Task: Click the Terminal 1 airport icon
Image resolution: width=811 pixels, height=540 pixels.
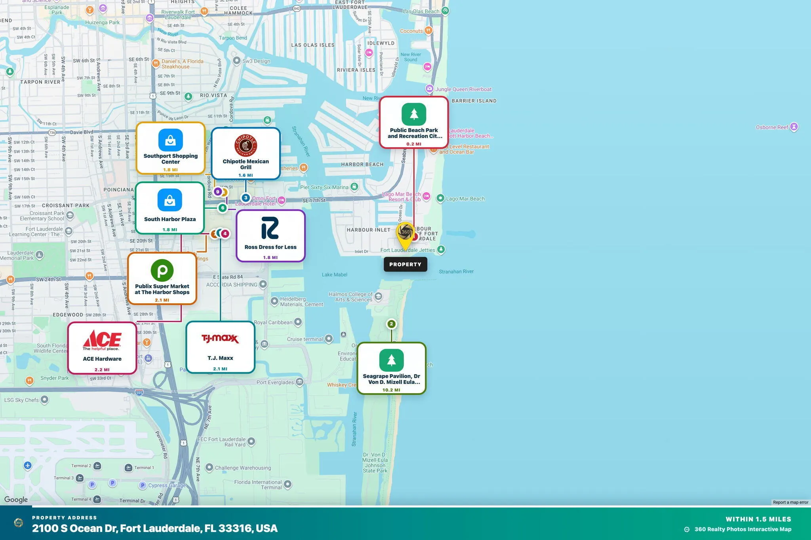Action: click(128, 468)
